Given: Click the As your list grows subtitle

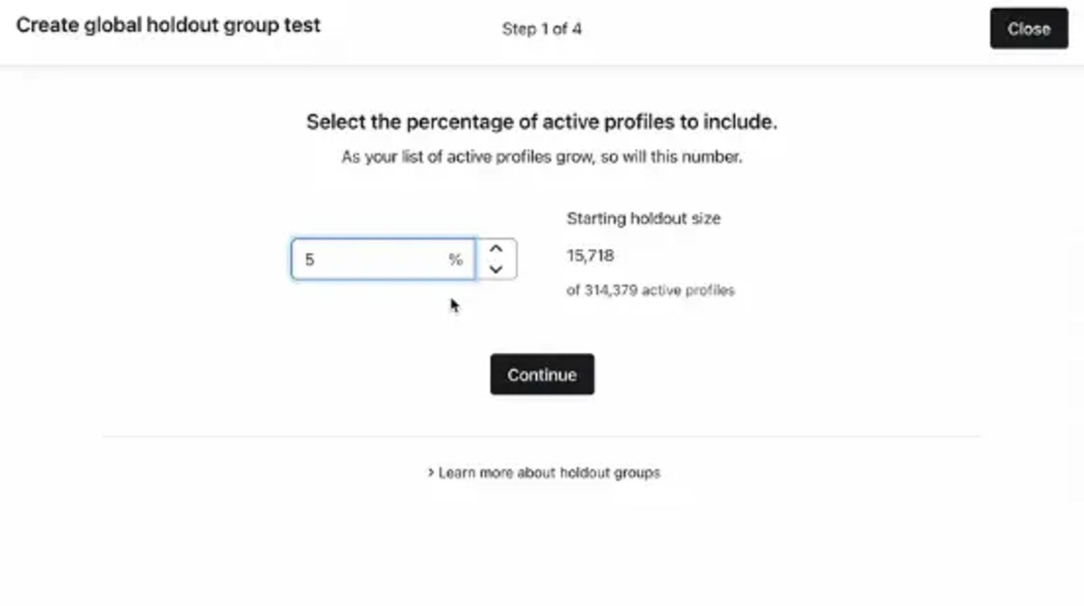Looking at the screenshot, I should click(542, 157).
